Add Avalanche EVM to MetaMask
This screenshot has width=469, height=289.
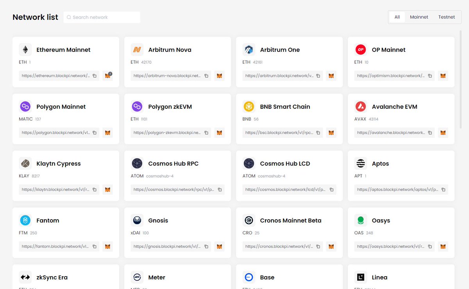[443, 133]
